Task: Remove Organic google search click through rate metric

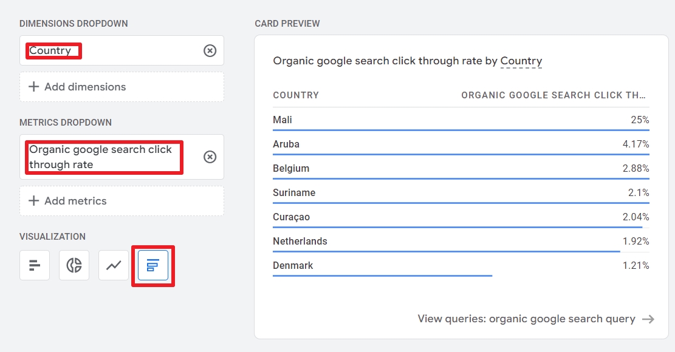Action: pos(210,157)
